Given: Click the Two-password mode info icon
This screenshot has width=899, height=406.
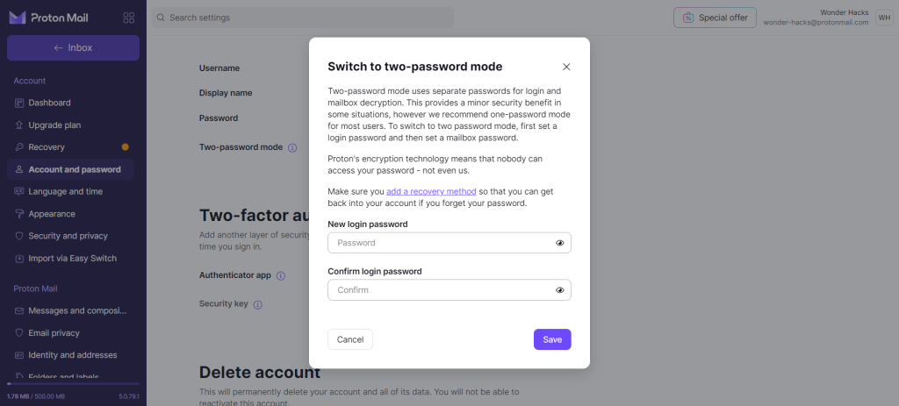Looking at the screenshot, I should pos(292,147).
